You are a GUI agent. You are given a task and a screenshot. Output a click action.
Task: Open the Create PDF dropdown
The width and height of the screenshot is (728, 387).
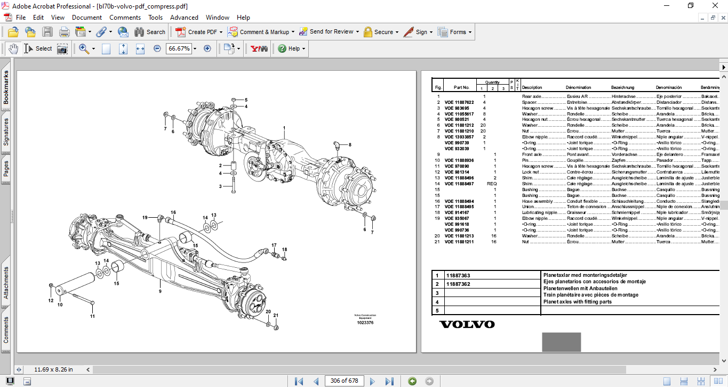coord(221,32)
